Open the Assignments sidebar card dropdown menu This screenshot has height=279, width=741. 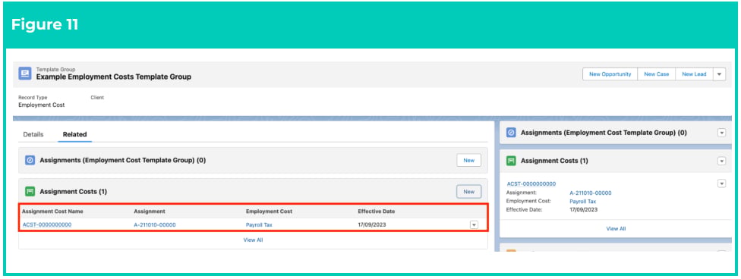(x=721, y=133)
